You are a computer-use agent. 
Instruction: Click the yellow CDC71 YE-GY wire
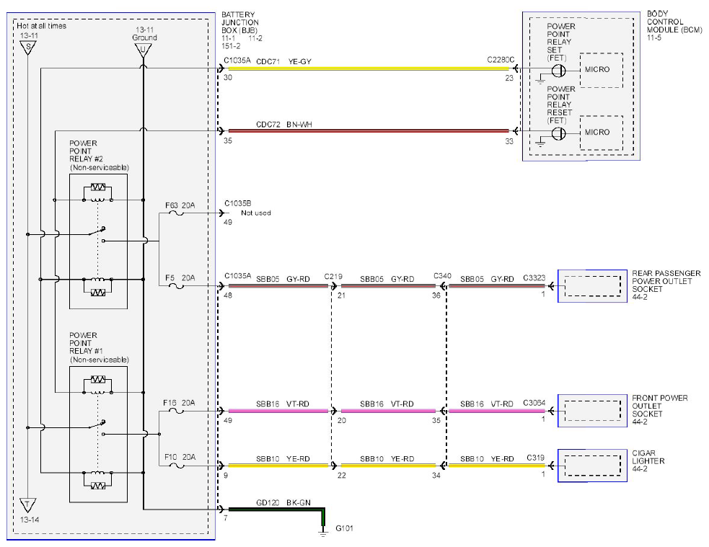pos(369,68)
